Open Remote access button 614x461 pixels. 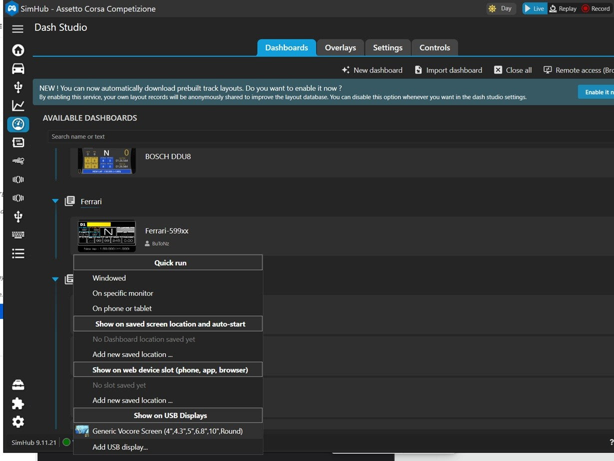point(579,70)
